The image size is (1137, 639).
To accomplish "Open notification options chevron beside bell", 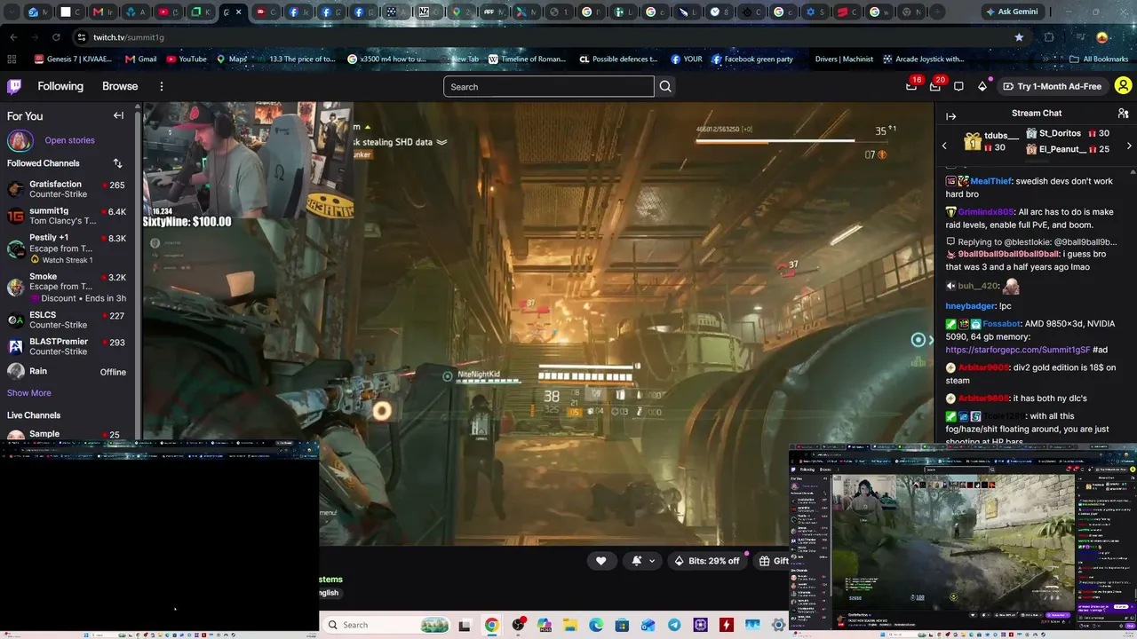I will point(652,561).
